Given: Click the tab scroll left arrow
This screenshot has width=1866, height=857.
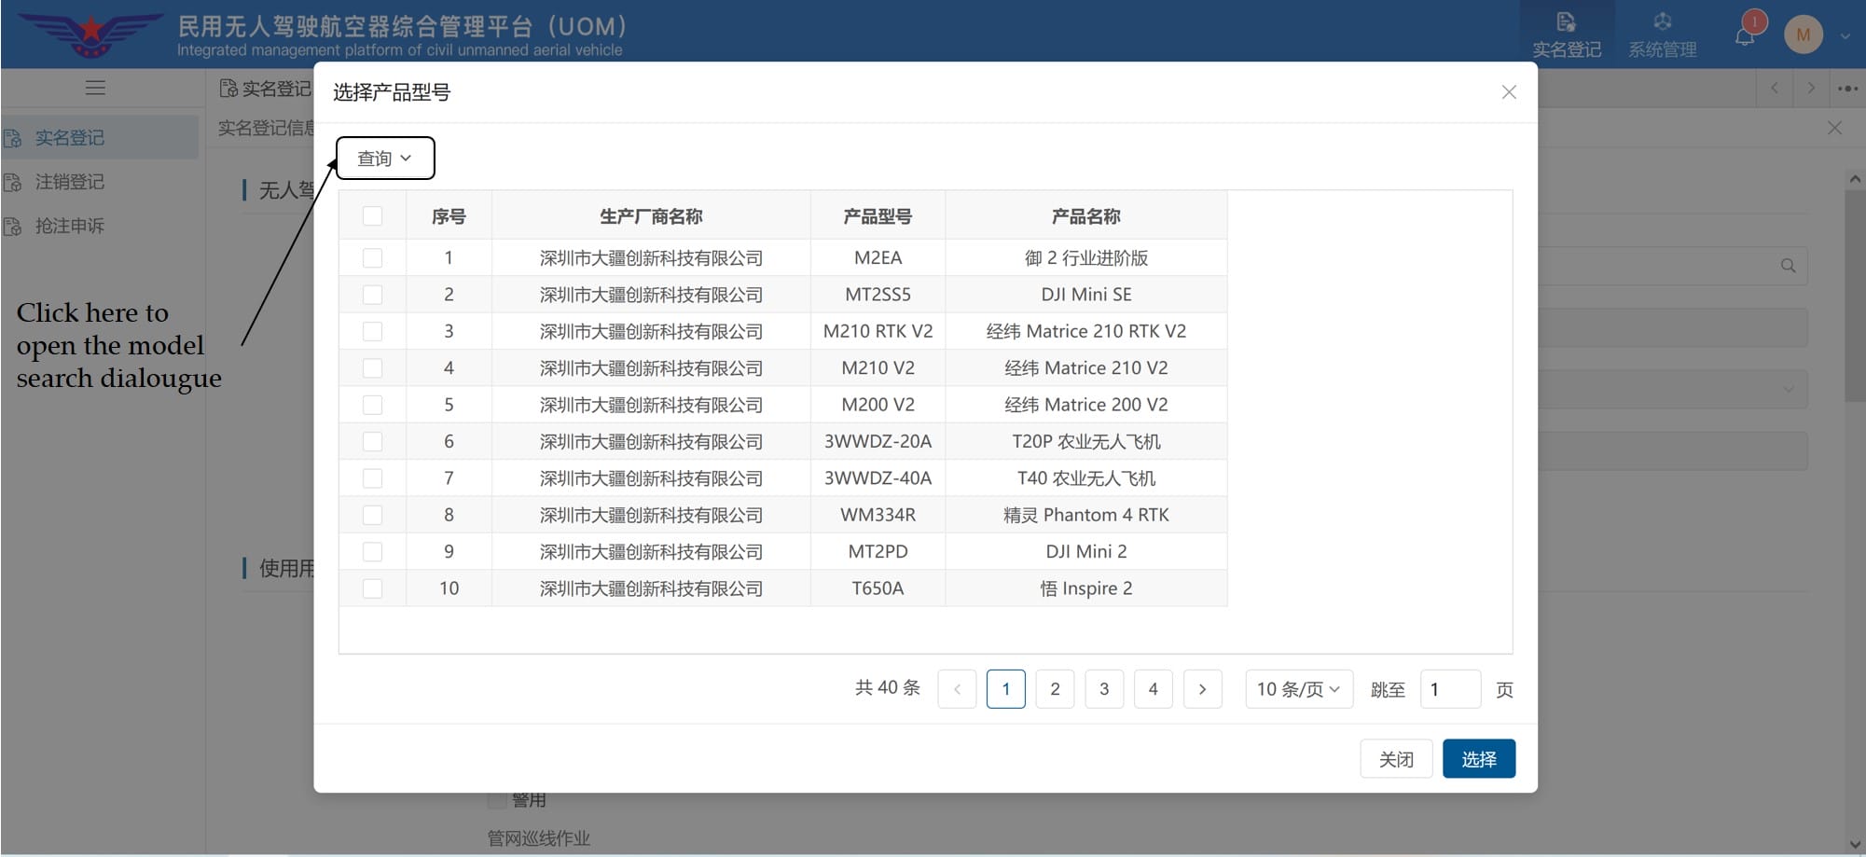Looking at the screenshot, I should (1775, 88).
